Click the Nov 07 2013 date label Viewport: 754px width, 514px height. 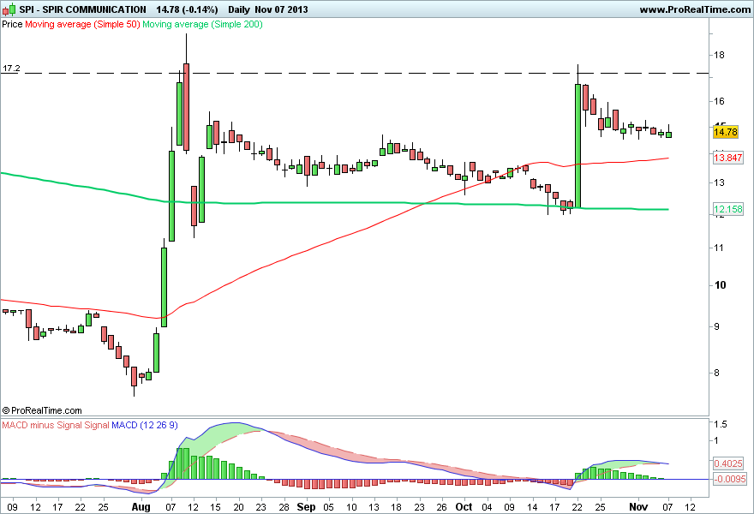pyautogui.click(x=281, y=9)
